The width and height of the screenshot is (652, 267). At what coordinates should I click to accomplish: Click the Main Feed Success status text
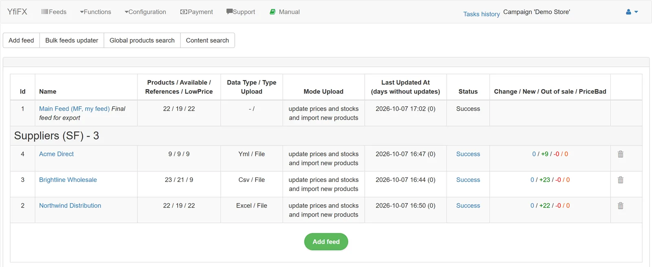[468, 109]
